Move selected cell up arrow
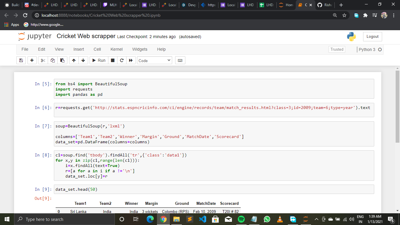The image size is (400, 225). (x=74, y=60)
